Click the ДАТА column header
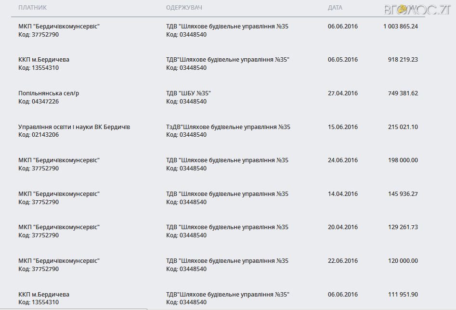456x310 pixels. 335,8
